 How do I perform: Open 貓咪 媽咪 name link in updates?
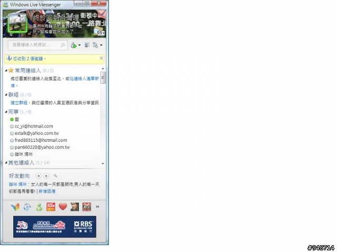coord(17,184)
